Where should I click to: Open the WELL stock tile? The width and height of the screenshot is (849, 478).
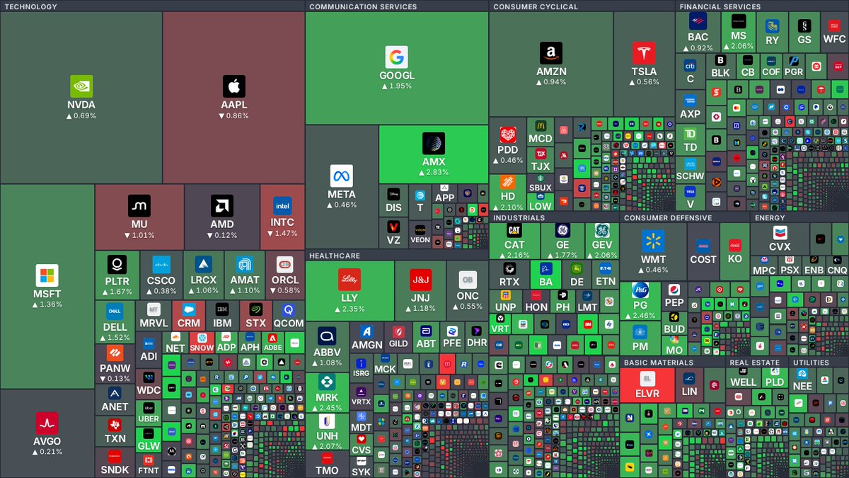(744, 376)
